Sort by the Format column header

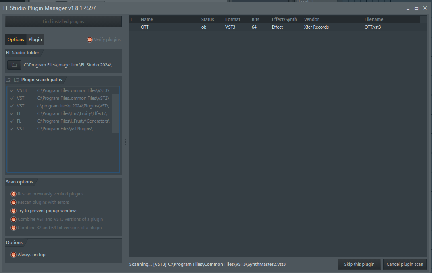[233, 19]
